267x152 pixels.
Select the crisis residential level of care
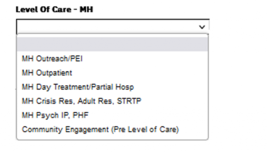(x=81, y=101)
